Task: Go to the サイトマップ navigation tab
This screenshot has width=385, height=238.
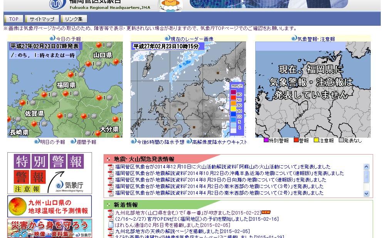Action: [42, 19]
